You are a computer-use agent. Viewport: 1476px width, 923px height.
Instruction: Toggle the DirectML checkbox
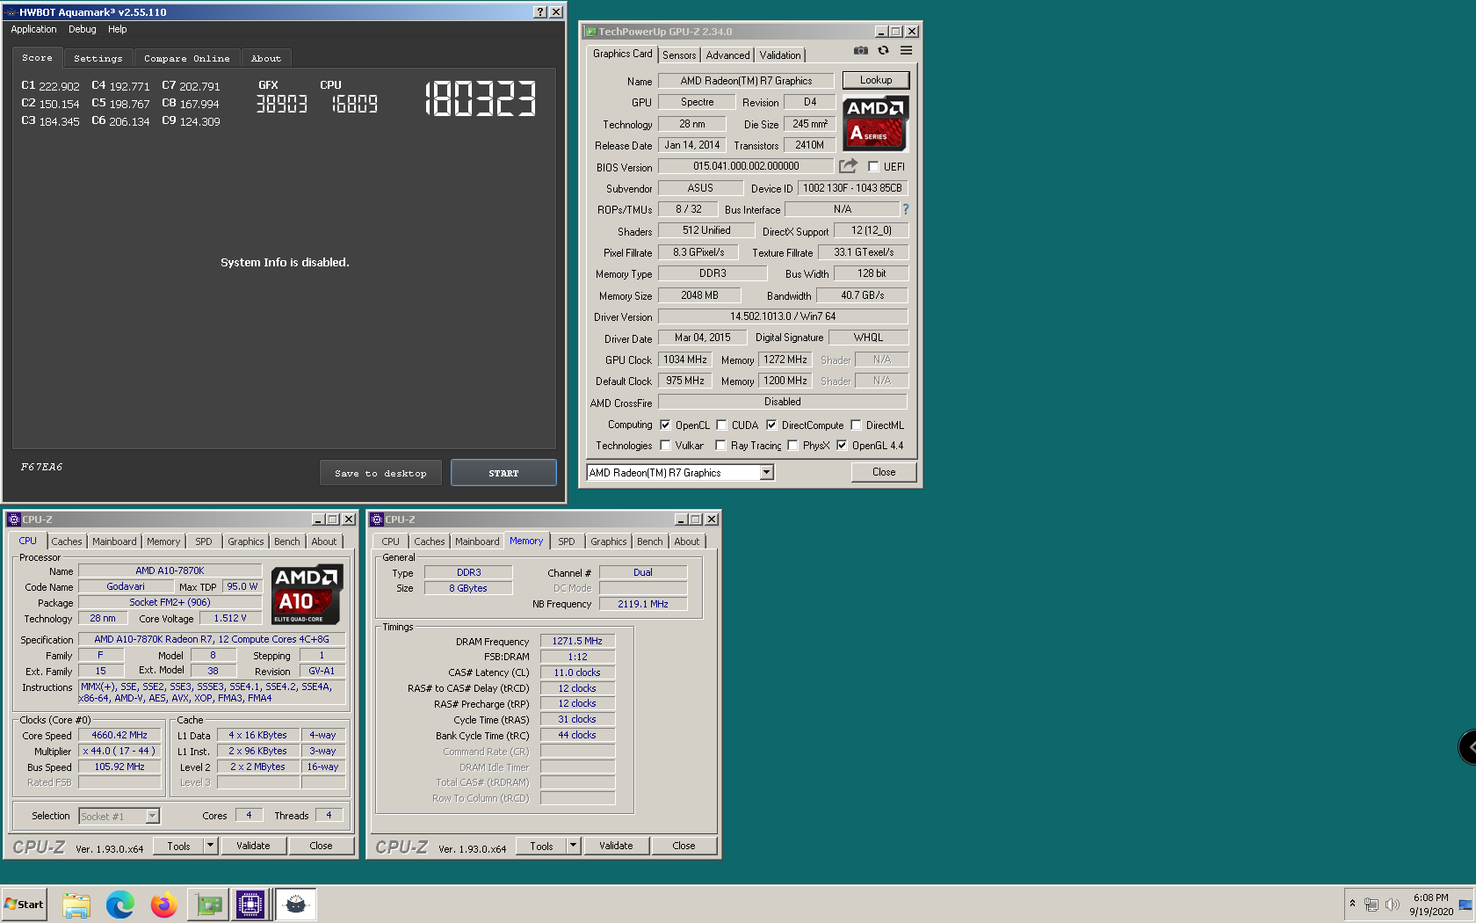pyautogui.click(x=856, y=425)
